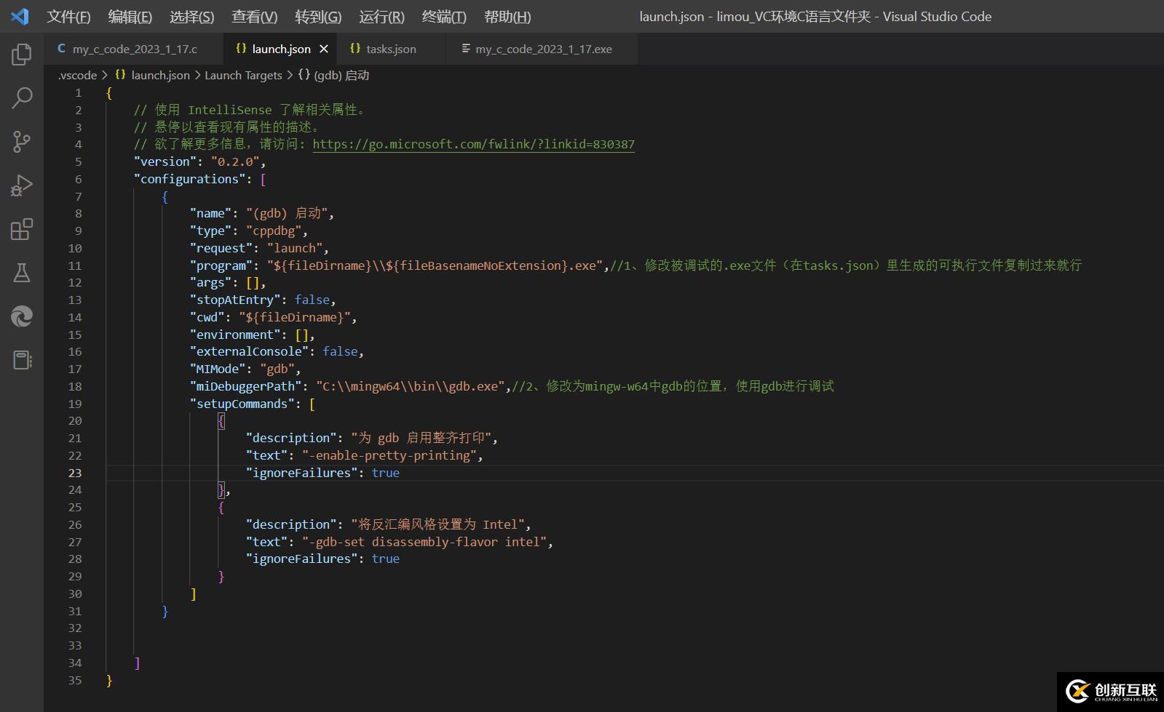The height and width of the screenshot is (712, 1164).
Task: Click the "cwd" key text
Action: pyautogui.click(x=207, y=317)
